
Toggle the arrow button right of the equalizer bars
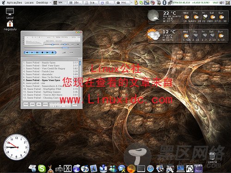[71, 53]
